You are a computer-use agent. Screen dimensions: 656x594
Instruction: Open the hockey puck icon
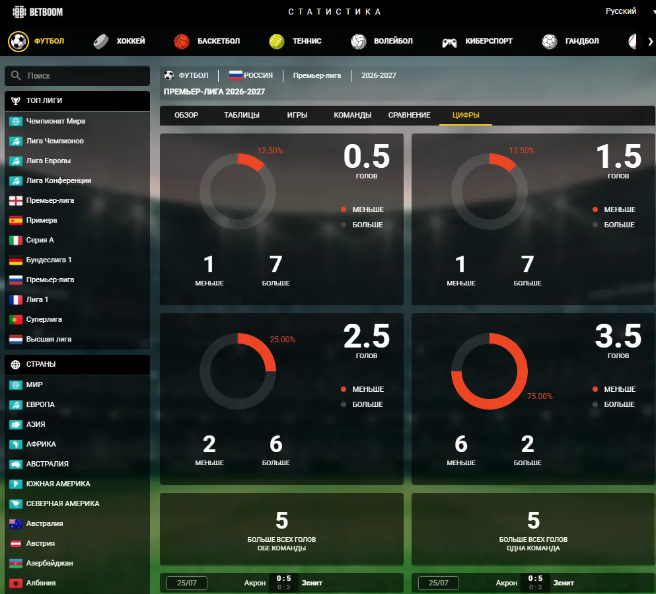click(101, 41)
